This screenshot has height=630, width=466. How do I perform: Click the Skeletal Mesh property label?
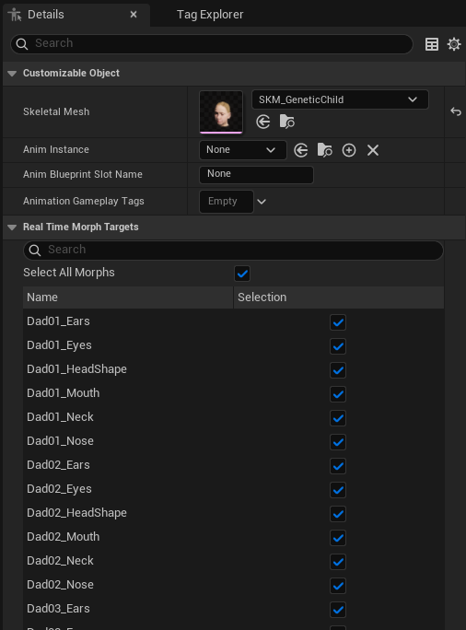pyautogui.click(x=56, y=111)
